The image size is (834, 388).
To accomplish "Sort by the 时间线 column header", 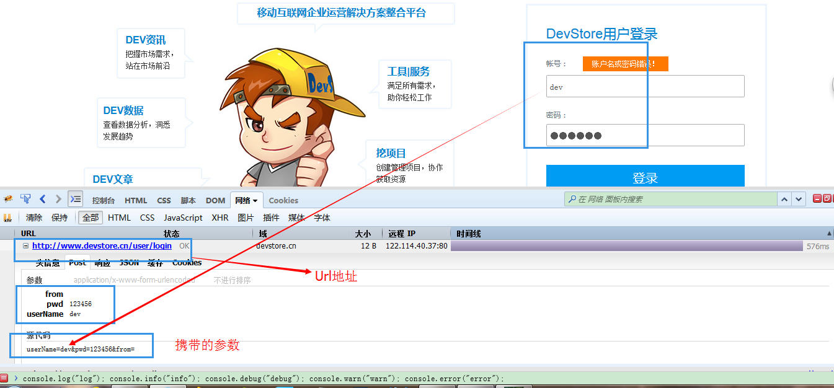I will 469,234.
